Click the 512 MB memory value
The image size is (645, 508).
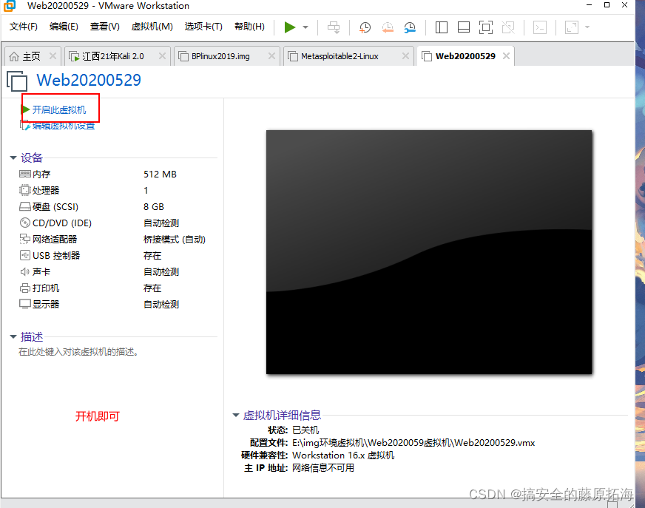tap(160, 174)
